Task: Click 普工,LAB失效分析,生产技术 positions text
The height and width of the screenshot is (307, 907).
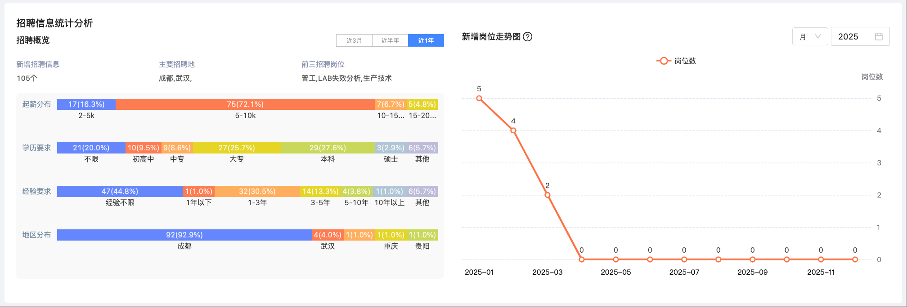Action: [346, 78]
